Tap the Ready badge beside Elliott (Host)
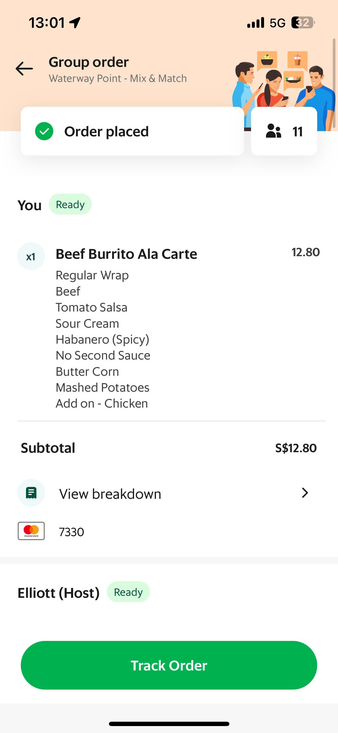338x733 pixels. point(128,592)
